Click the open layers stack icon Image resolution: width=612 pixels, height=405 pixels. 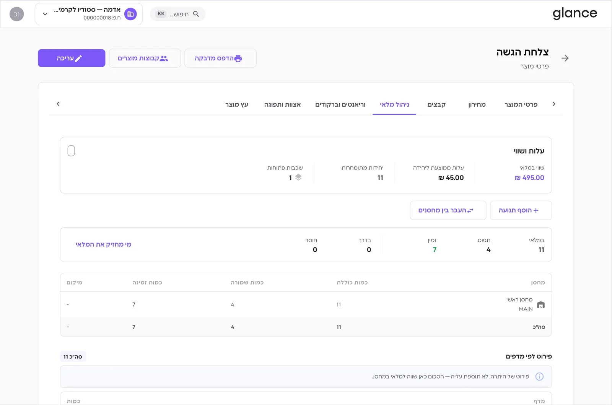click(x=298, y=177)
